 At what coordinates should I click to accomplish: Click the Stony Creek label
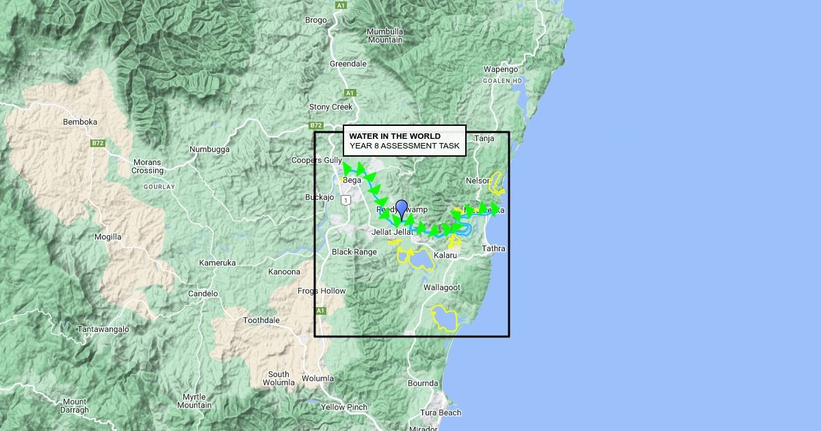tap(331, 107)
